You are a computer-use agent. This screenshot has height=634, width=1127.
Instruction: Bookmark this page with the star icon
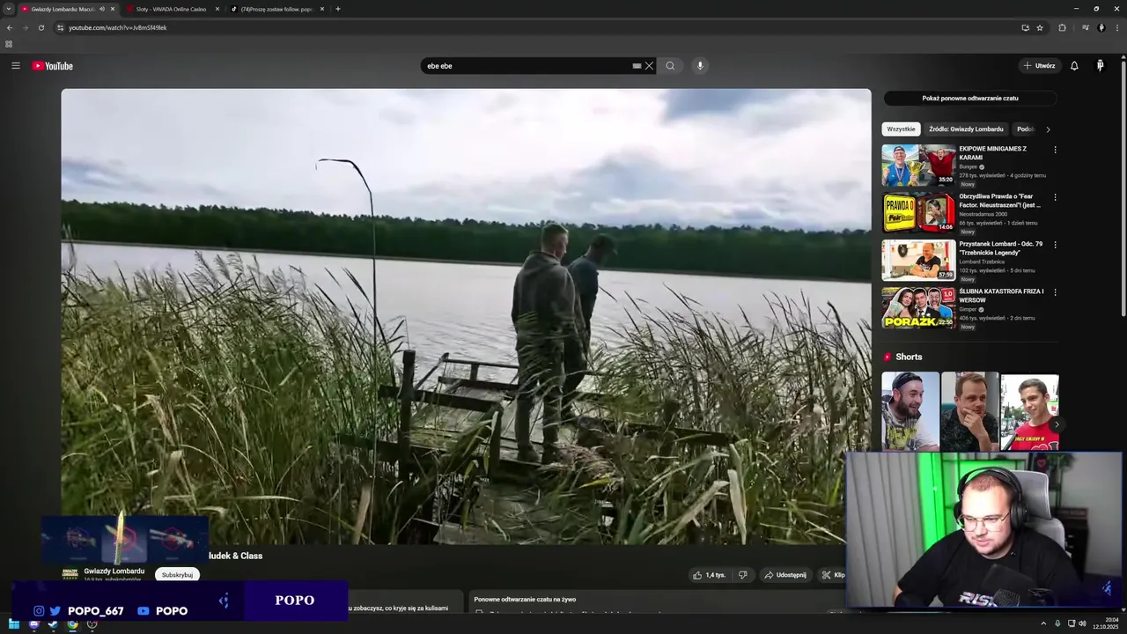(x=1040, y=27)
